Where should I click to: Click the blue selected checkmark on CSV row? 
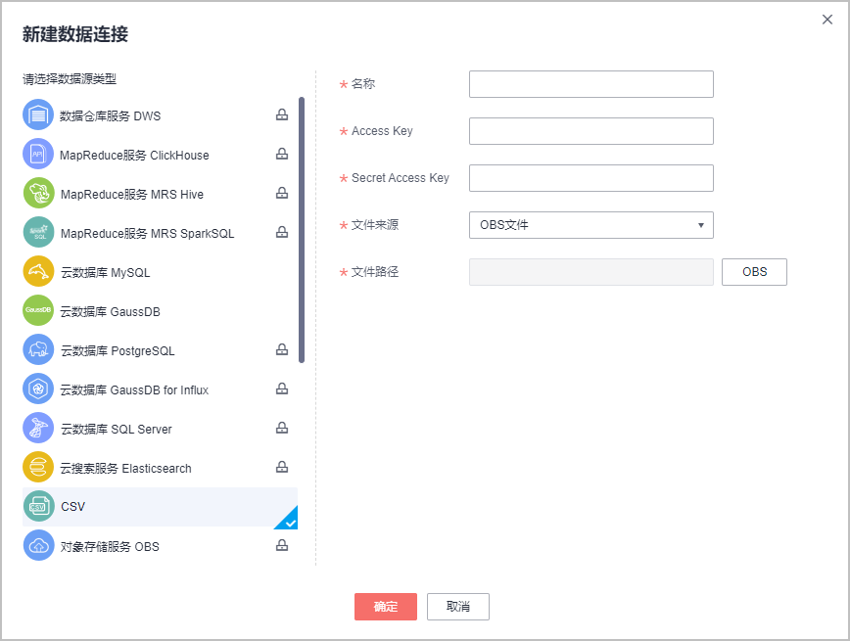(290, 522)
